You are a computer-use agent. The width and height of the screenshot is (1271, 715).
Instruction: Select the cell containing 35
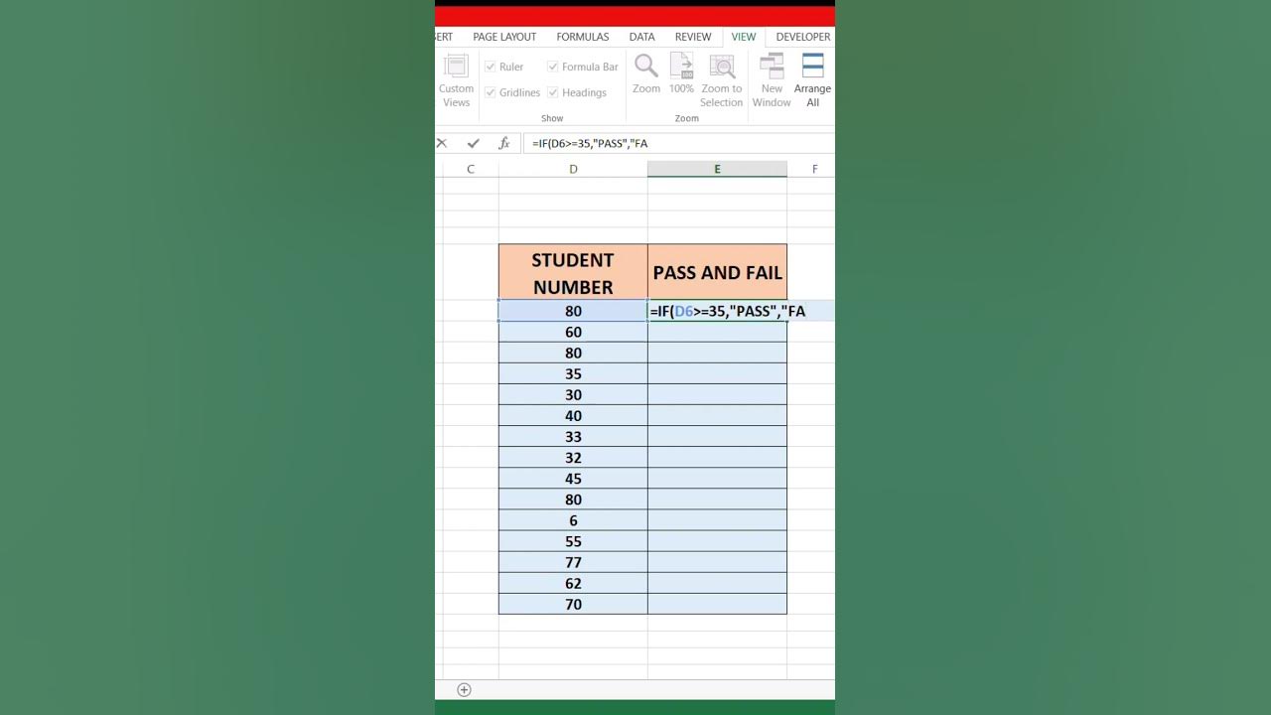point(573,373)
